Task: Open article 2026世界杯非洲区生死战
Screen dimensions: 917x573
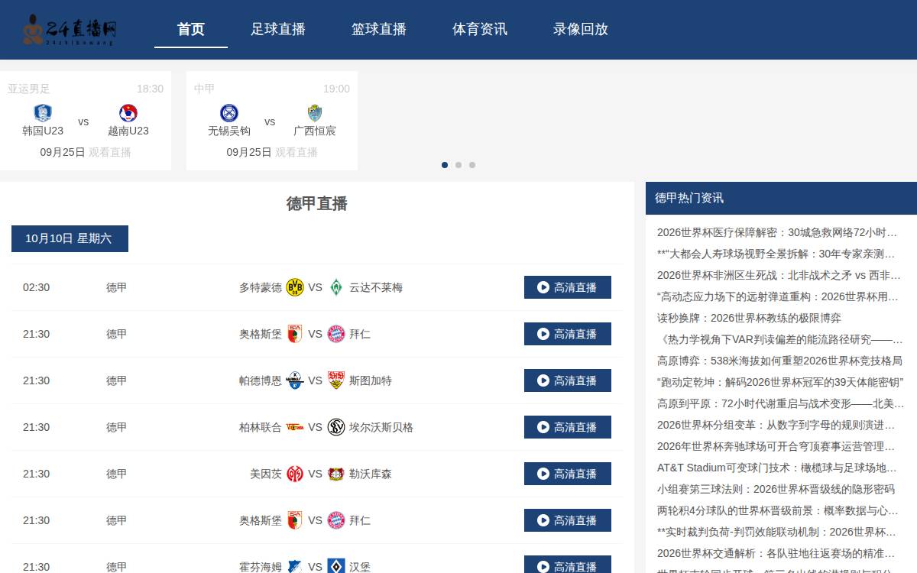Action: 779,275
